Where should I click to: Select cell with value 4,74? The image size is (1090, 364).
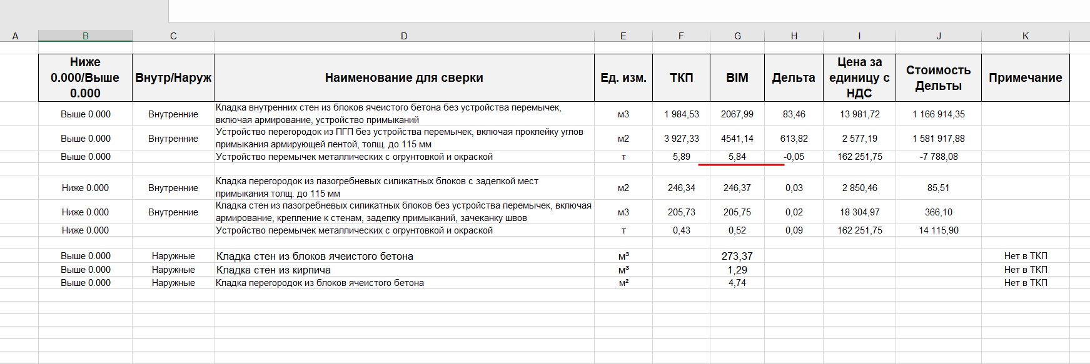coord(737,283)
